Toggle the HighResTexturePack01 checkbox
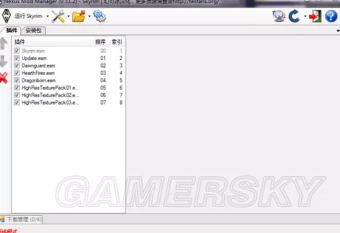The image size is (340, 233). click(x=17, y=88)
